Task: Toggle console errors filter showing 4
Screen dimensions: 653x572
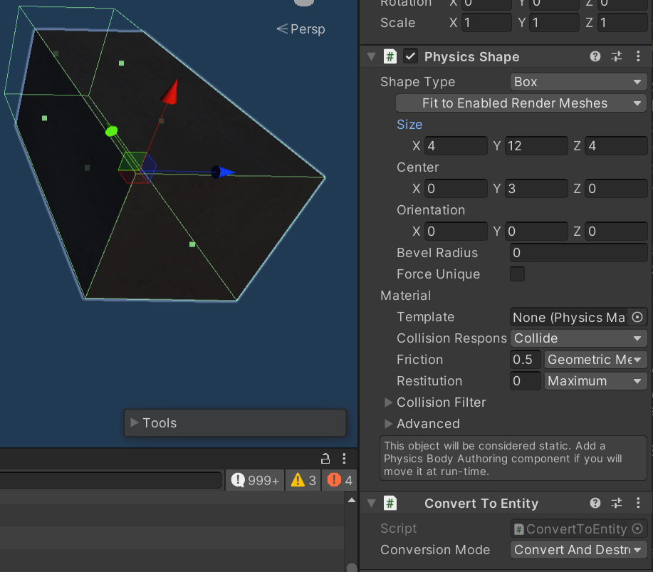Action: [340, 480]
